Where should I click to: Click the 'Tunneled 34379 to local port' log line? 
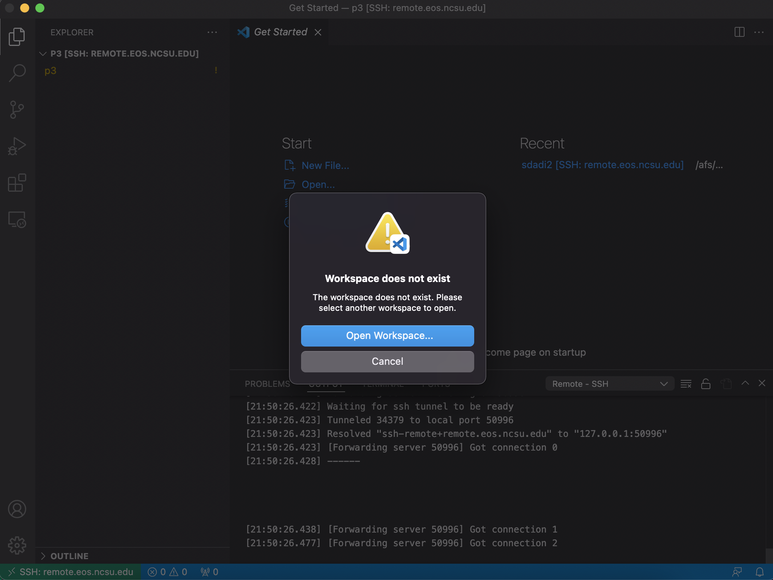(x=380, y=420)
